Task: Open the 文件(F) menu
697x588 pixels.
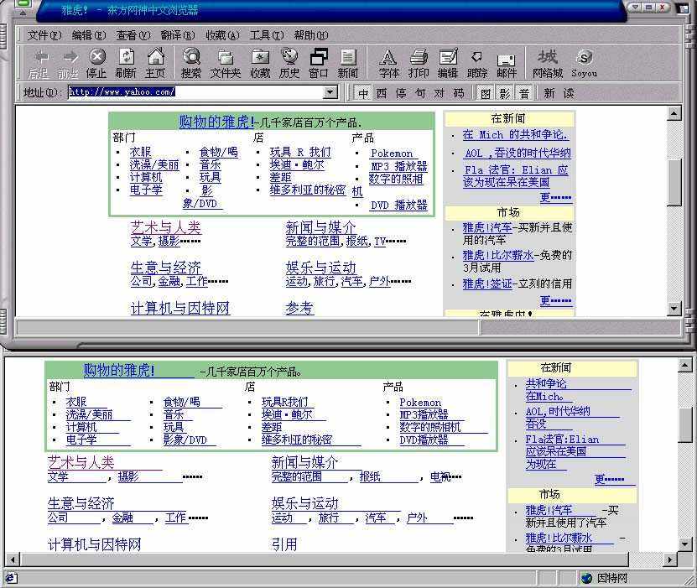Action: click(44, 35)
